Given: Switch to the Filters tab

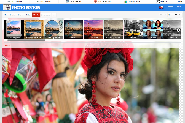Looking at the screenshot, I should [29, 15].
